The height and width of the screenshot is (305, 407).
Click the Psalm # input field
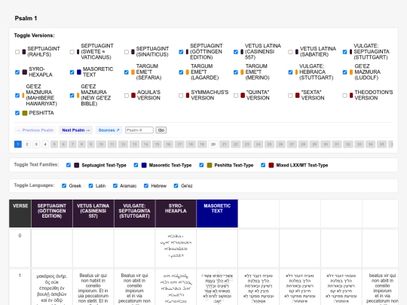pyautogui.click(x=139, y=130)
